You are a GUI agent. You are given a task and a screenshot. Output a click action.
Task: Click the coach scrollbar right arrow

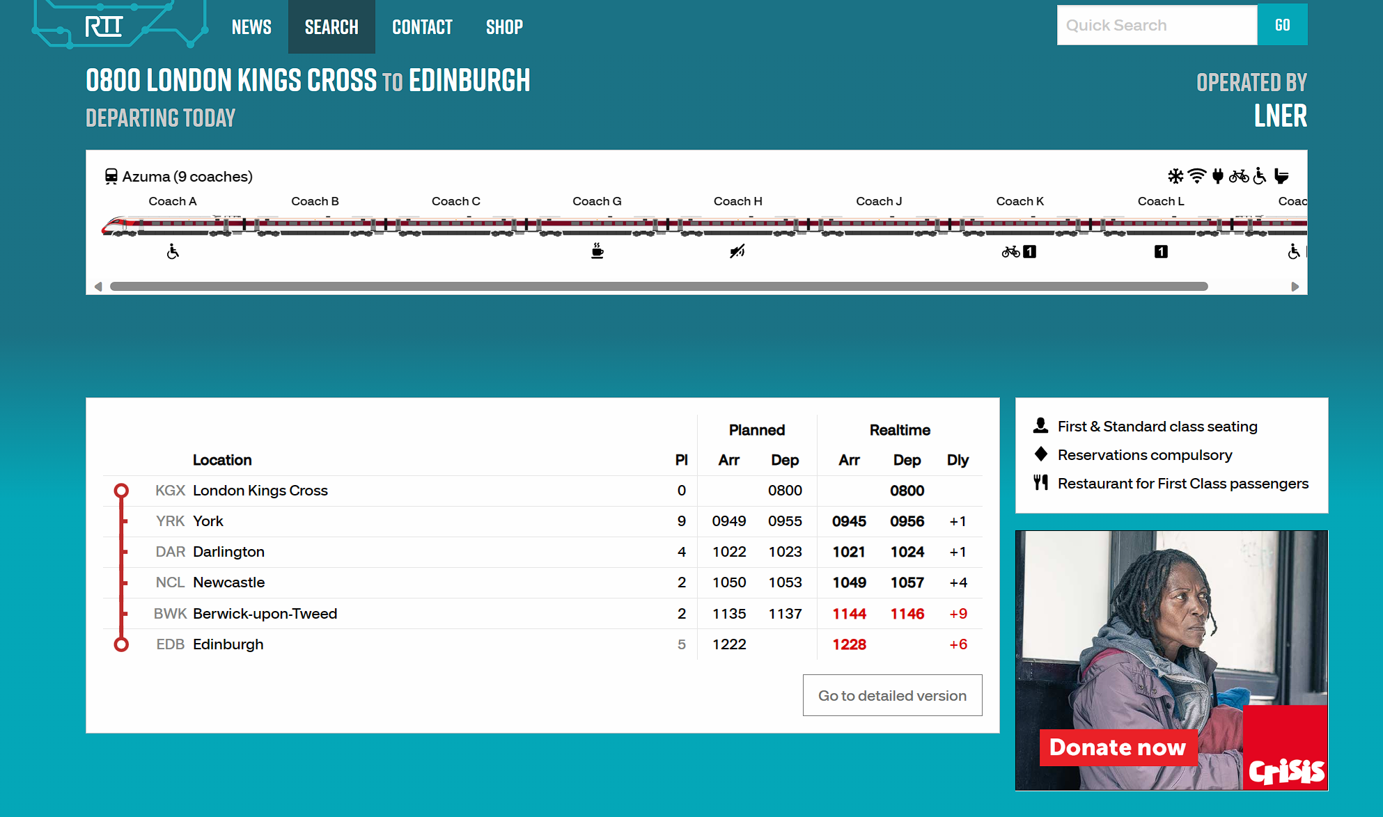click(1295, 287)
